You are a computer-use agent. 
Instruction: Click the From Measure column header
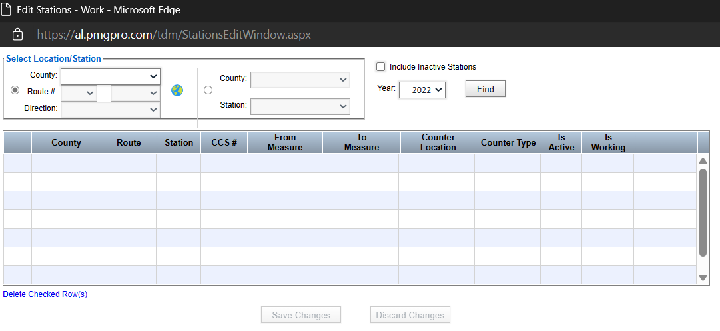pos(285,142)
